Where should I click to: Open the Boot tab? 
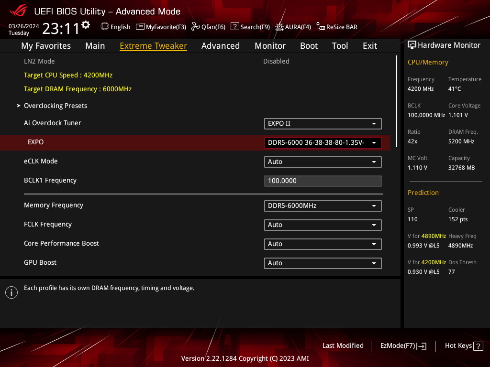click(309, 46)
